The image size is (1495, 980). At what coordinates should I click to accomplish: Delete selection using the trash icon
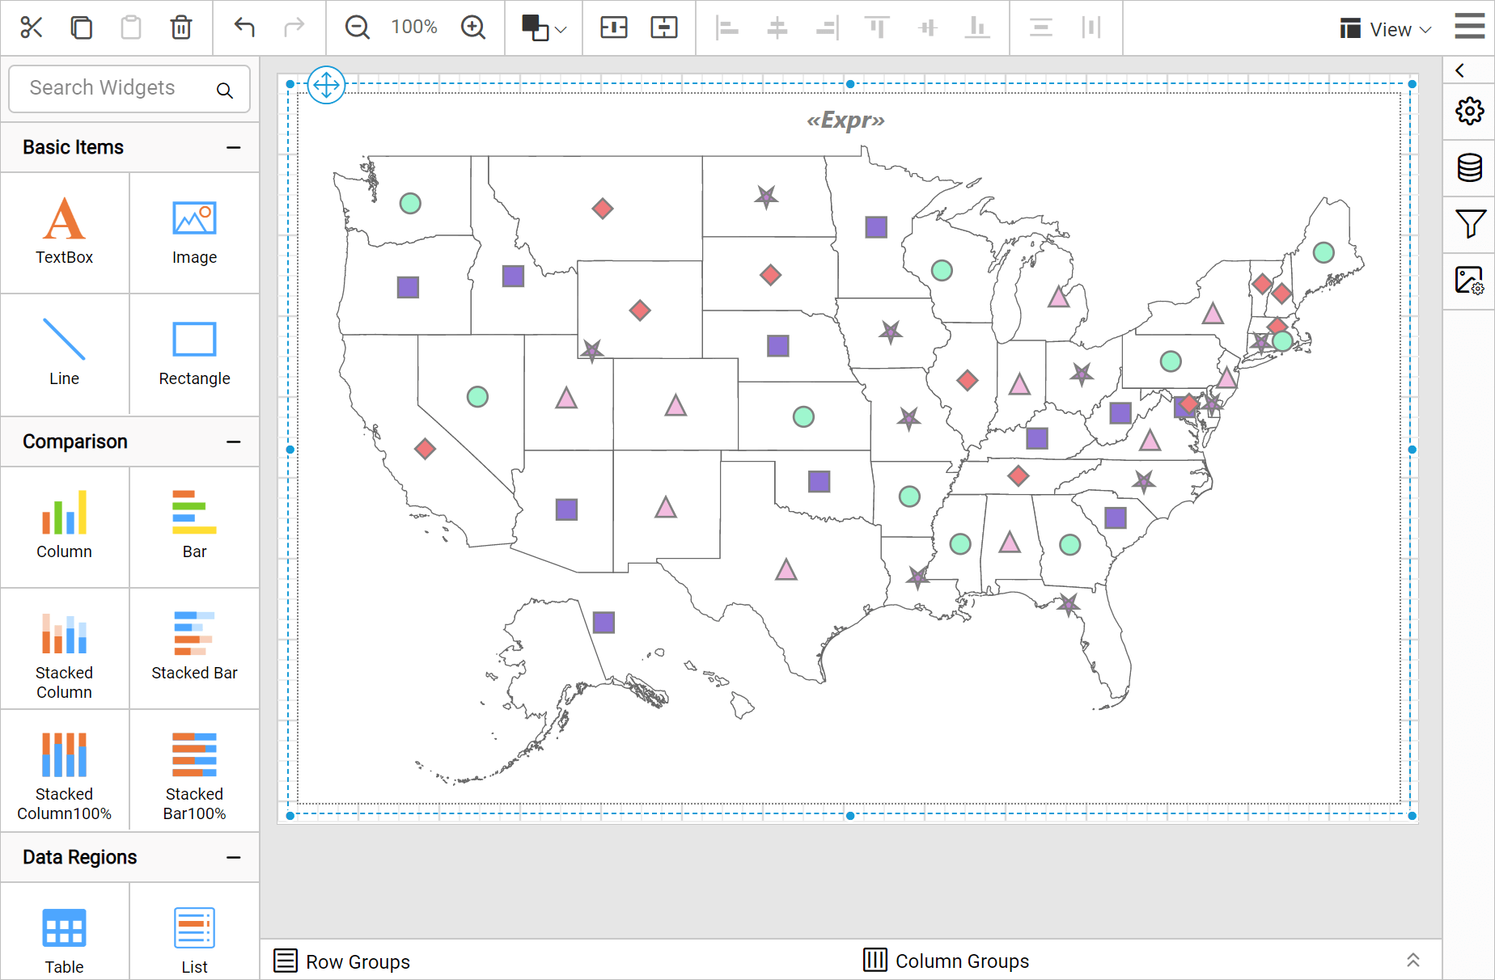180,27
